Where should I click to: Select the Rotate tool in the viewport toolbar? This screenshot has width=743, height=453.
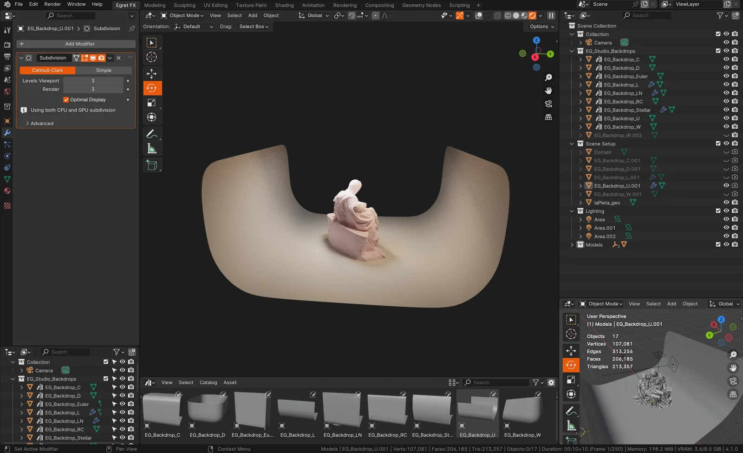(x=152, y=88)
